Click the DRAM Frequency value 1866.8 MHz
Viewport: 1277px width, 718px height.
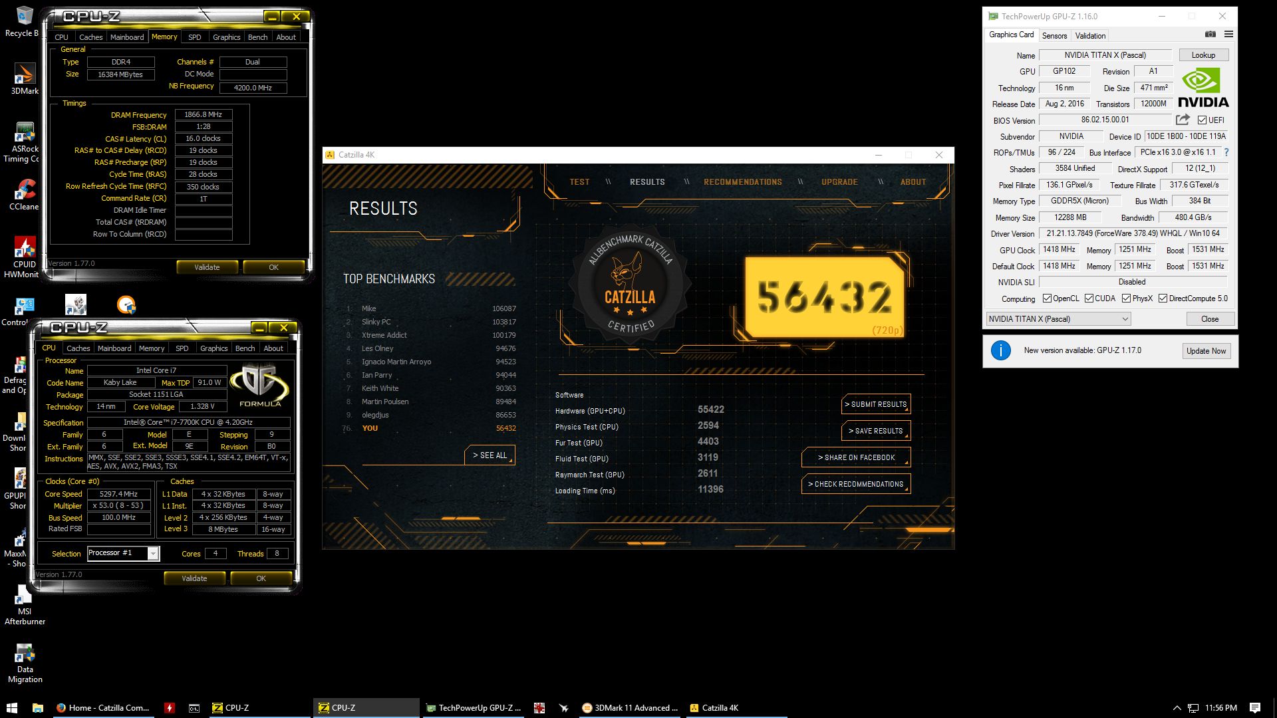pyautogui.click(x=203, y=115)
